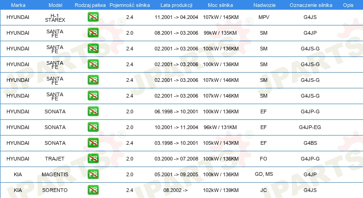Click the Oznaczenie silnika column header
Screen dimensions: 363x198
311,5
